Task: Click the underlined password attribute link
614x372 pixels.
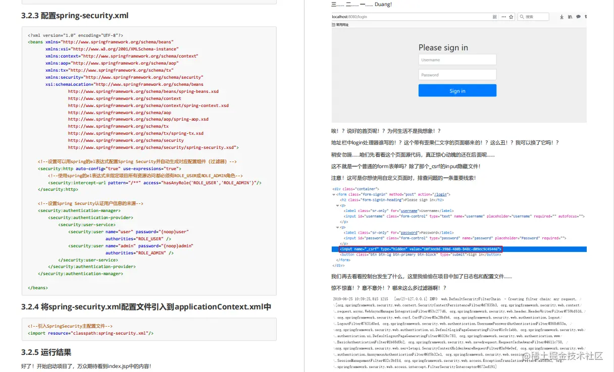Action: click(x=410, y=232)
